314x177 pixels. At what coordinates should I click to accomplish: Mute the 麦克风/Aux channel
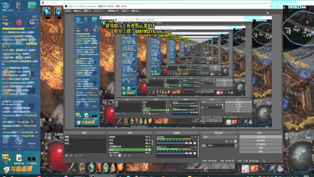(x=190, y=153)
